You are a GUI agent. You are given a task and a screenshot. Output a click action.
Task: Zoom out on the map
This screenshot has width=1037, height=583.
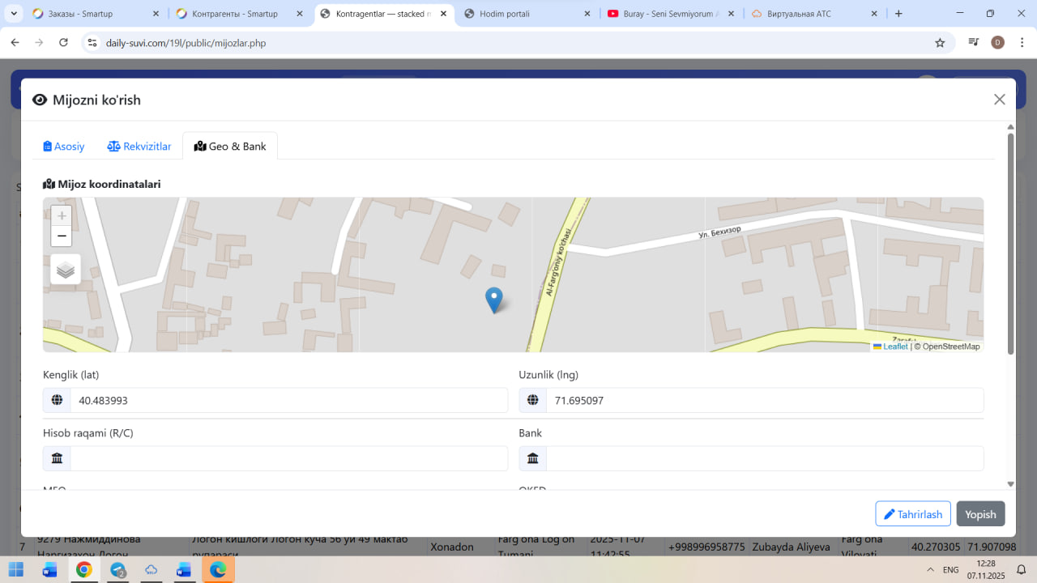pos(62,236)
